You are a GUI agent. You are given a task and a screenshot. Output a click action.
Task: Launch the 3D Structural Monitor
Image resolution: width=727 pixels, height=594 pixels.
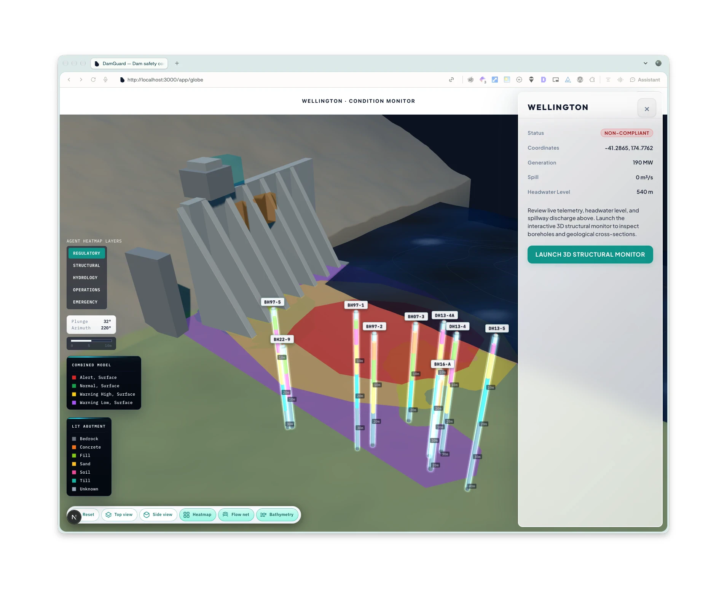[590, 254]
